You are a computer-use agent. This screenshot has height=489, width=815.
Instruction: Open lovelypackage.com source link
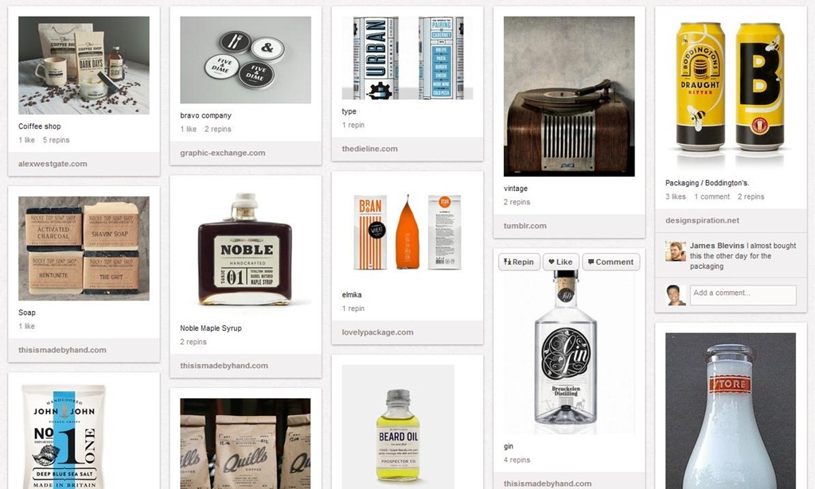377,332
